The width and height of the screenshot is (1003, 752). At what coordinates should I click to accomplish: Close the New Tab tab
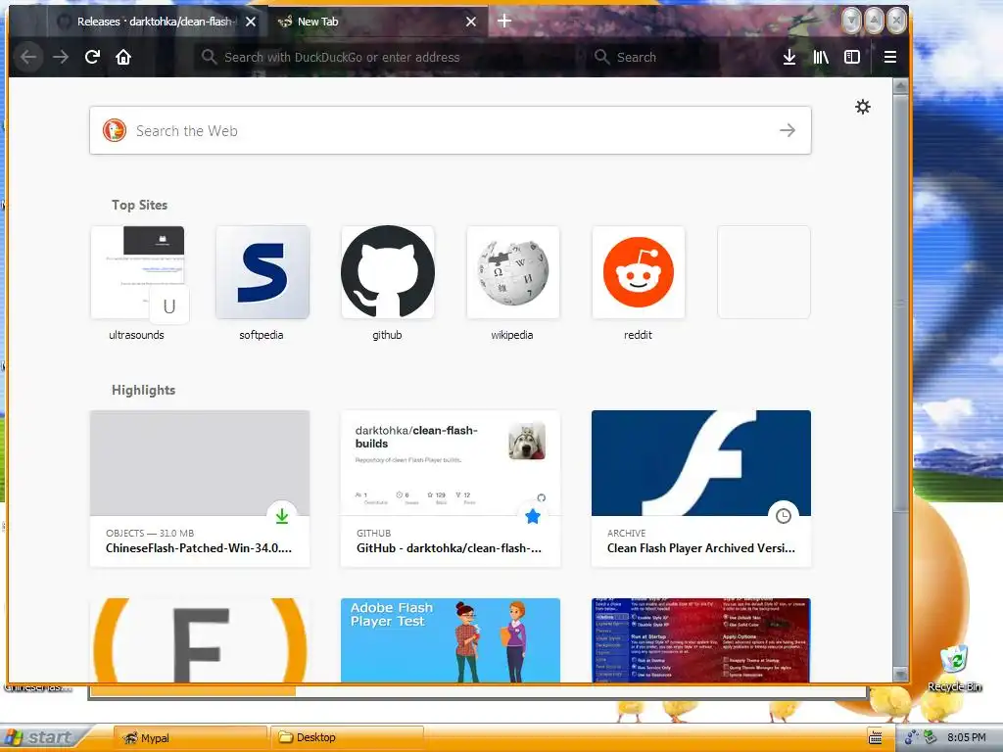tap(471, 22)
